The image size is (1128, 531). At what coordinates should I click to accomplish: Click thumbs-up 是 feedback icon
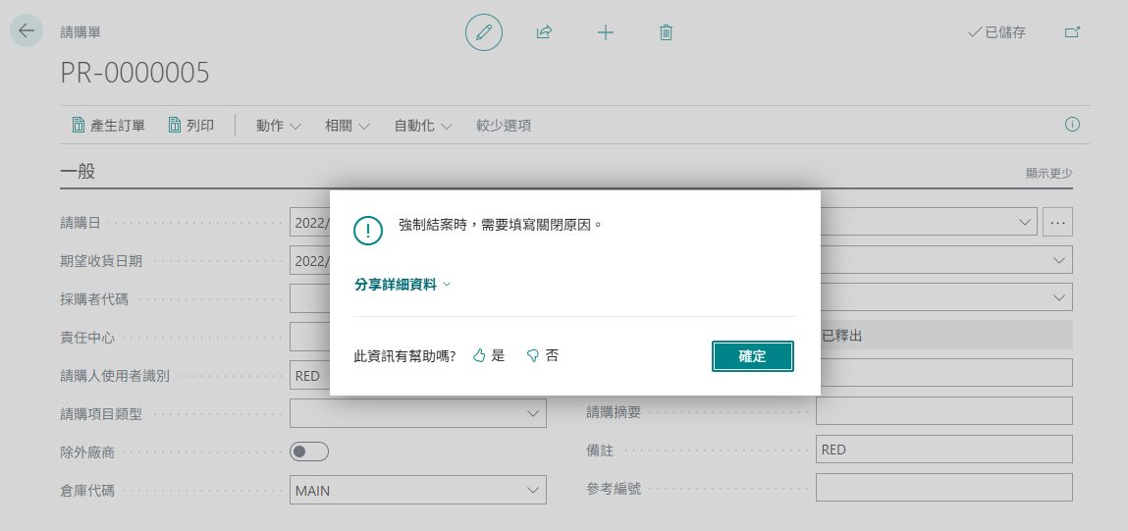pos(480,355)
